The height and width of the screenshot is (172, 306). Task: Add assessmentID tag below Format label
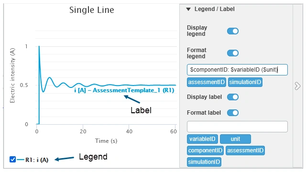click(x=245, y=150)
